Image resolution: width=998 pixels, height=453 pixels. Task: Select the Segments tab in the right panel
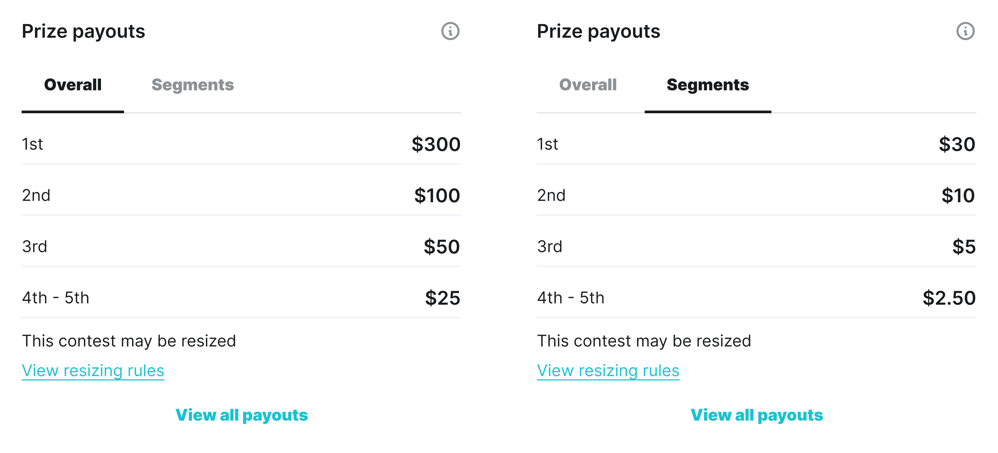coord(708,85)
